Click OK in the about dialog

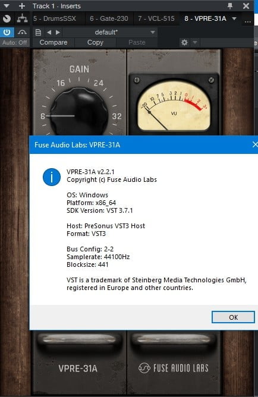pos(233,317)
